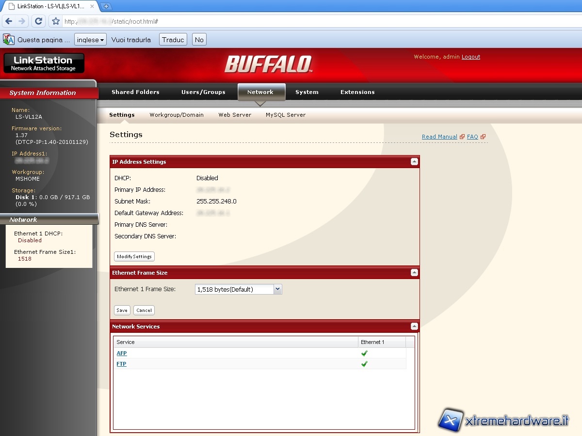The width and height of the screenshot is (582, 436).
Task: Collapse the Ethernet Frame Size section
Action: click(414, 273)
